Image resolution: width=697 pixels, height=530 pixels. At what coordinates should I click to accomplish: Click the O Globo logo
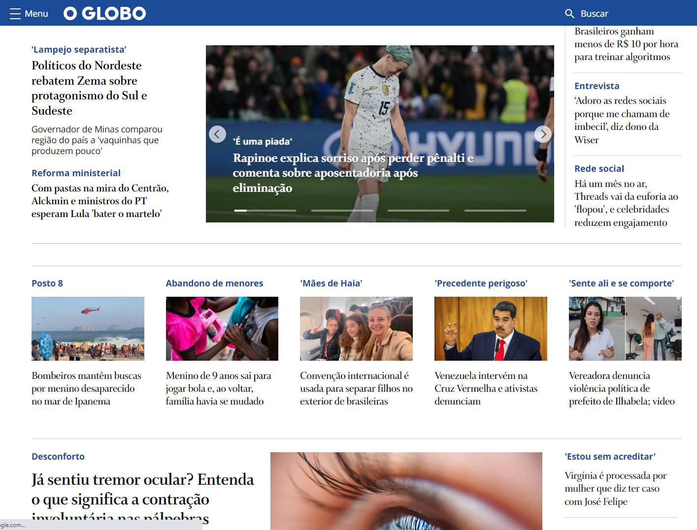pos(105,13)
